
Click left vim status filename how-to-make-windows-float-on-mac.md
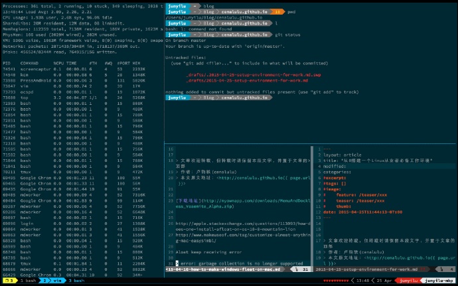coord(224,269)
